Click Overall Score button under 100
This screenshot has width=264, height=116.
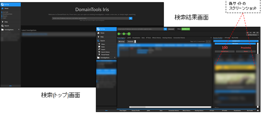tap(225, 51)
